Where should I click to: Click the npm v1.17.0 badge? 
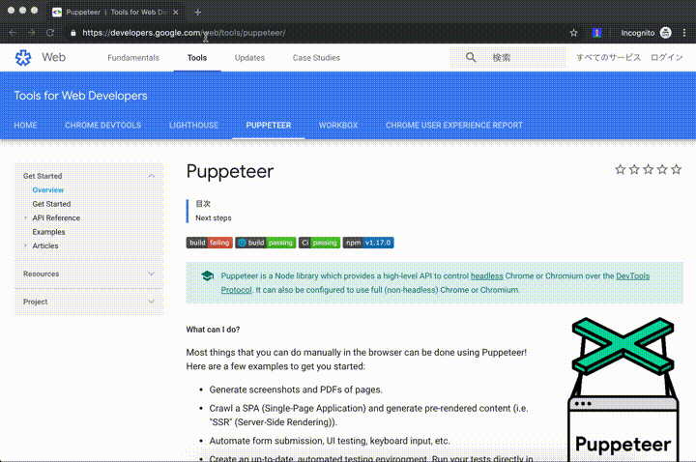pos(368,243)
